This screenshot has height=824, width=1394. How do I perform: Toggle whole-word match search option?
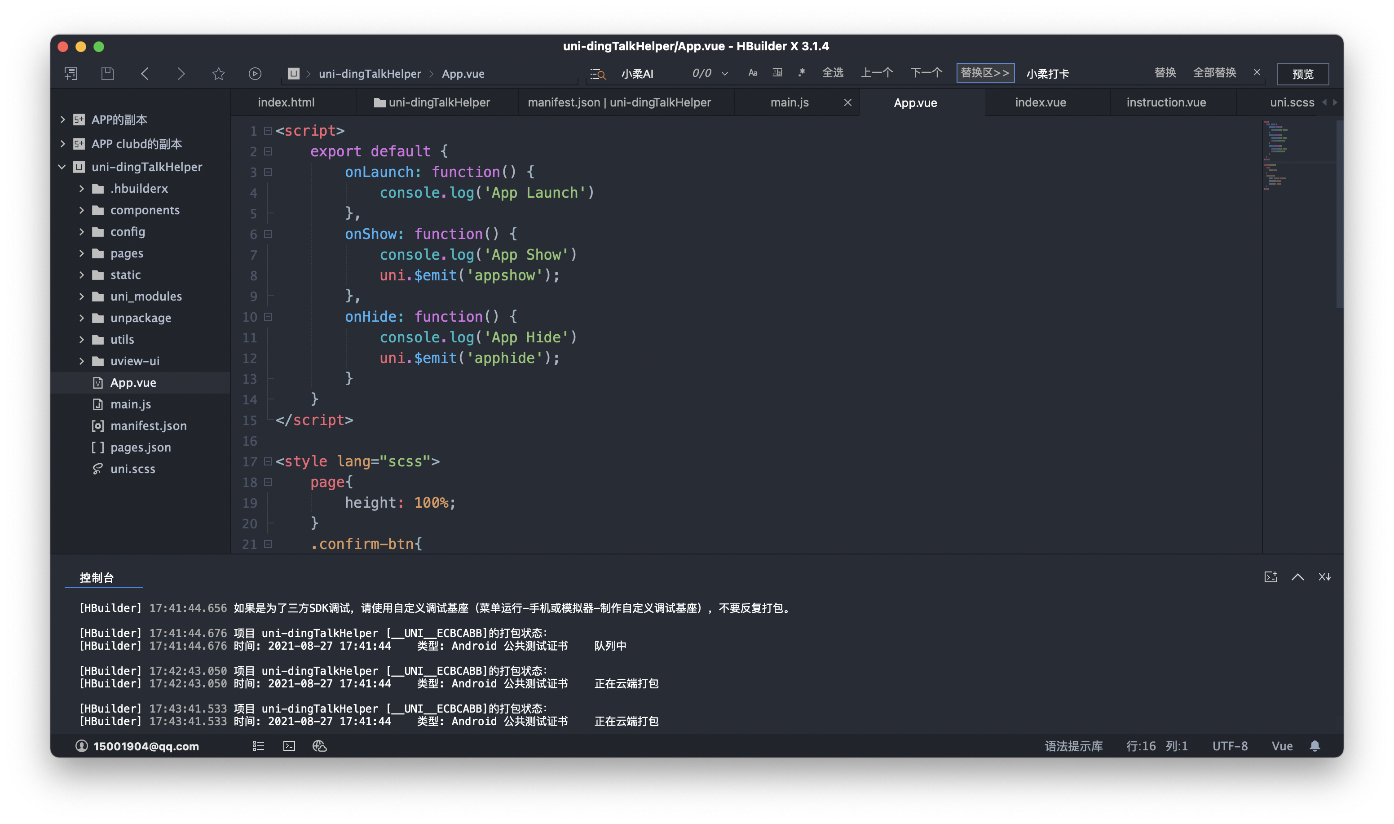click(777, 73)
